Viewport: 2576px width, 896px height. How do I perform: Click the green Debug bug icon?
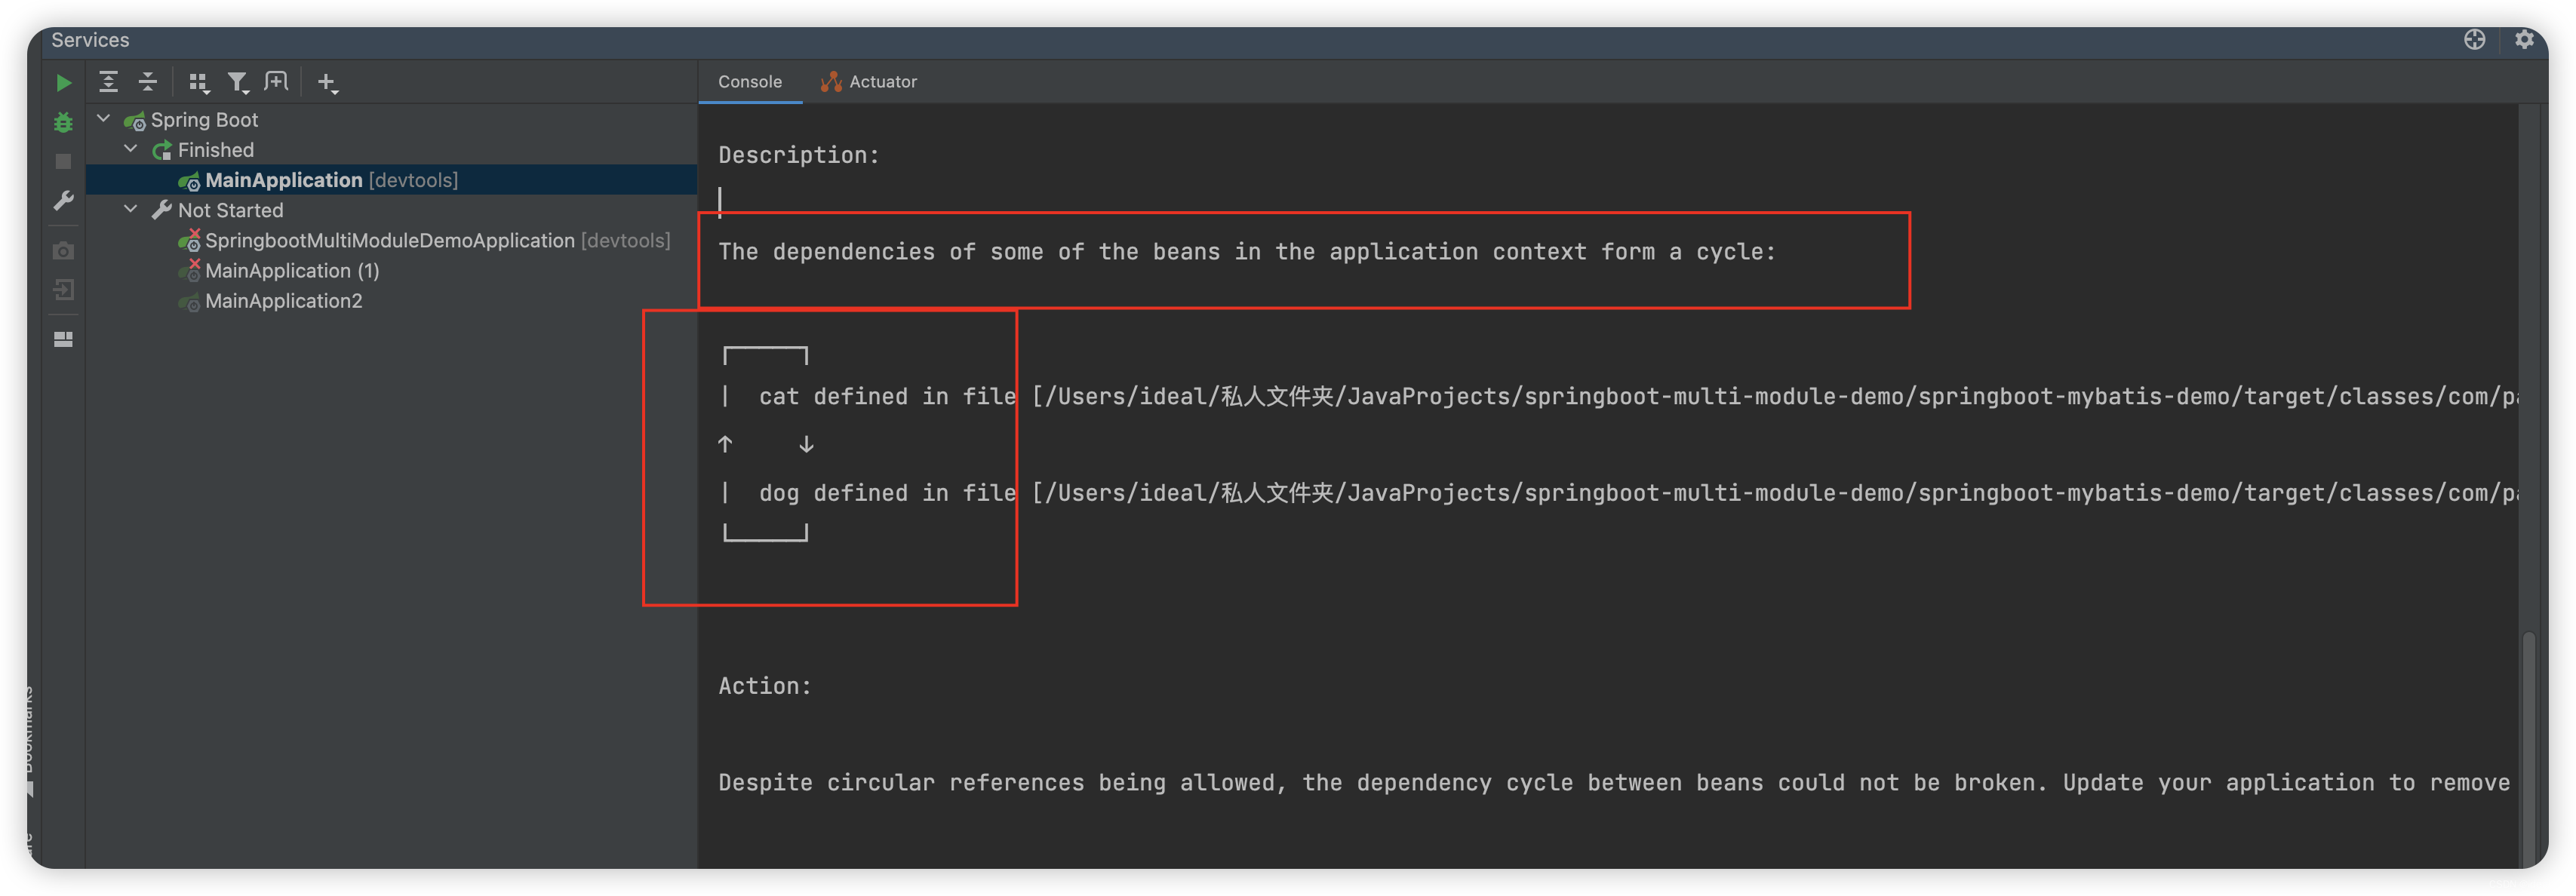[x=63, y=122]
